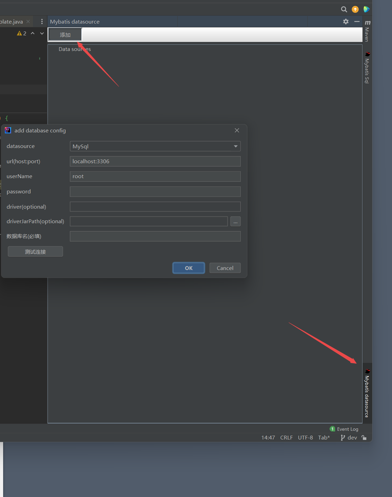
Task: Open the datasource MySql dropdown
Action: point(155,146)
